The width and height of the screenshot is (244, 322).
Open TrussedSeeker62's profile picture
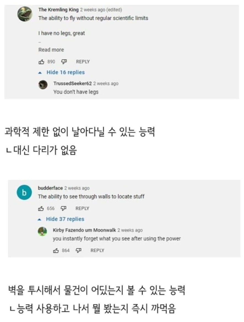coord(43,85)
